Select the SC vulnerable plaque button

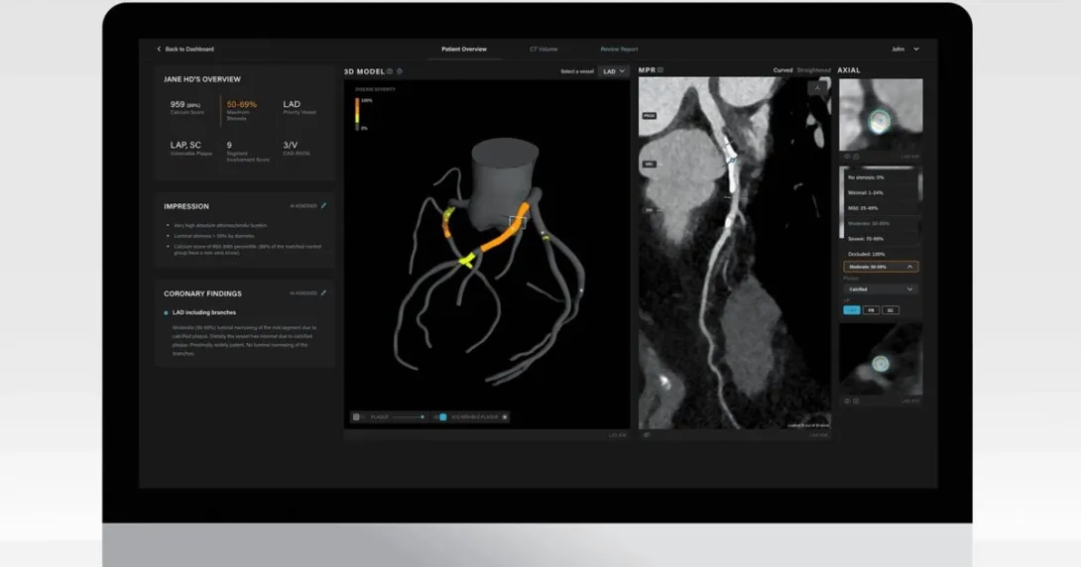coord(891,310)
